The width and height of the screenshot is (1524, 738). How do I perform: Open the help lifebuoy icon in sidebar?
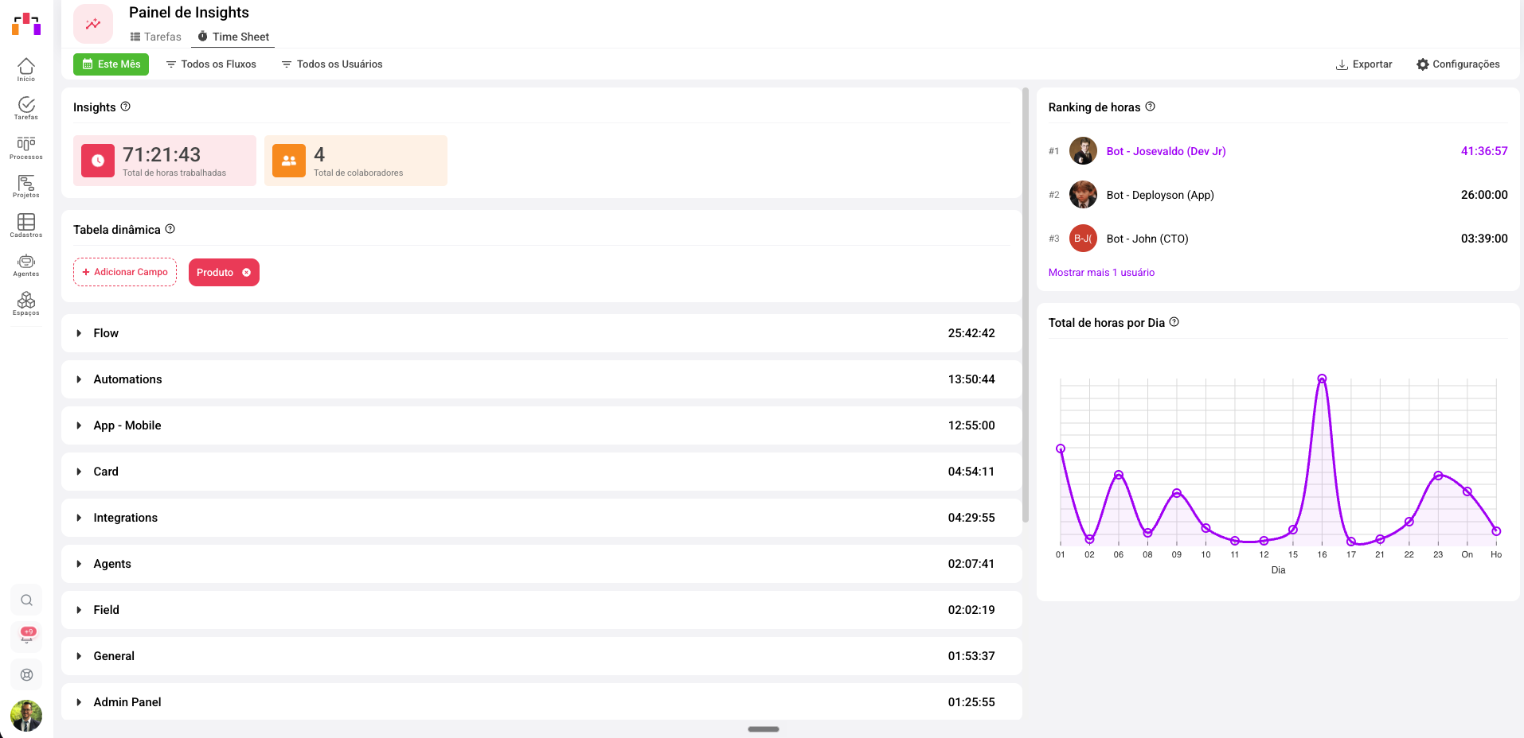26,675
